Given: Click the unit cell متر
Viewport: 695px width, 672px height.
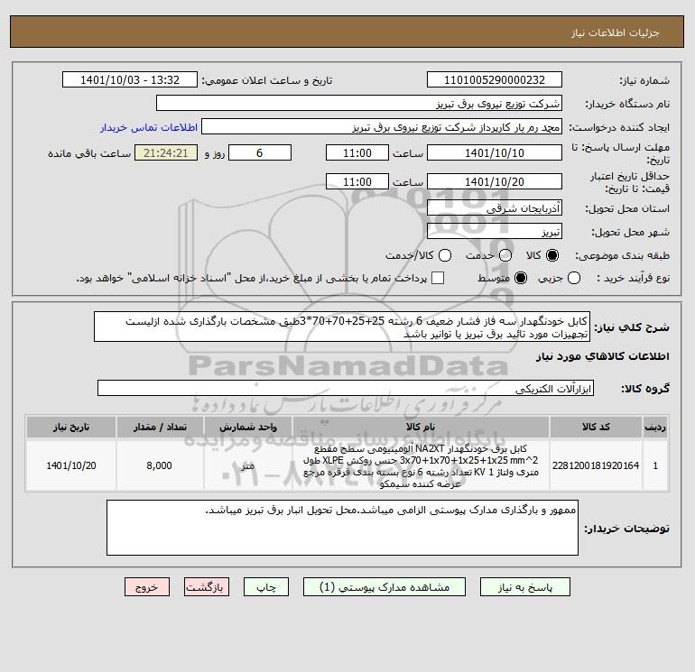Looking at the screenshot, I should [248, 465].
